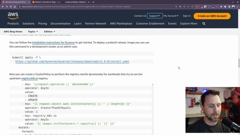
Task: Open the Explore More menu item
Action: [x=189, y=24]
